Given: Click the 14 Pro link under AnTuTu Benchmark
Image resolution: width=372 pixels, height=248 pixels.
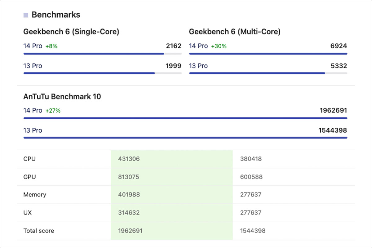Looking at the screenshot, I should 33,110.
